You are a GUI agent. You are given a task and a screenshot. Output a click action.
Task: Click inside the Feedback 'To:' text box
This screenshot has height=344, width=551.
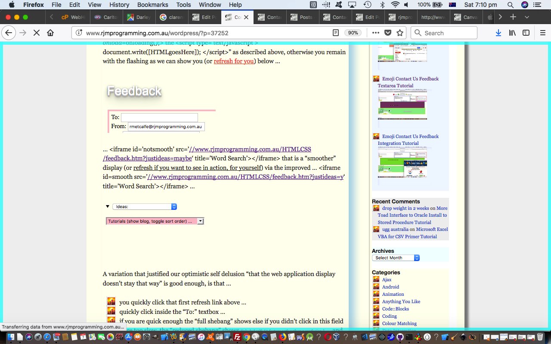click(159, 117)
